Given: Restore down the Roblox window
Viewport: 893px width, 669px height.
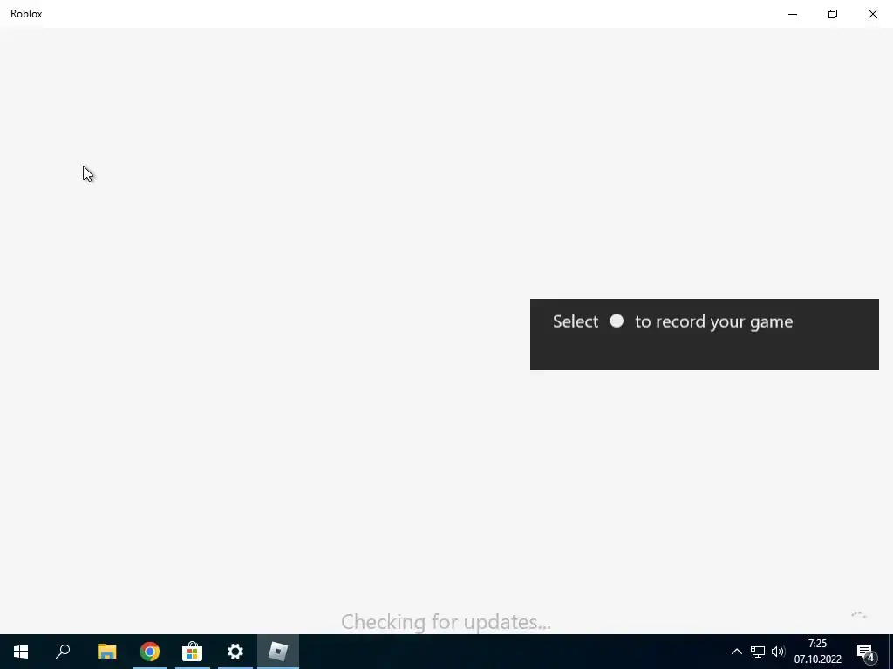Looking at the screenshot, I should point(833,14).
